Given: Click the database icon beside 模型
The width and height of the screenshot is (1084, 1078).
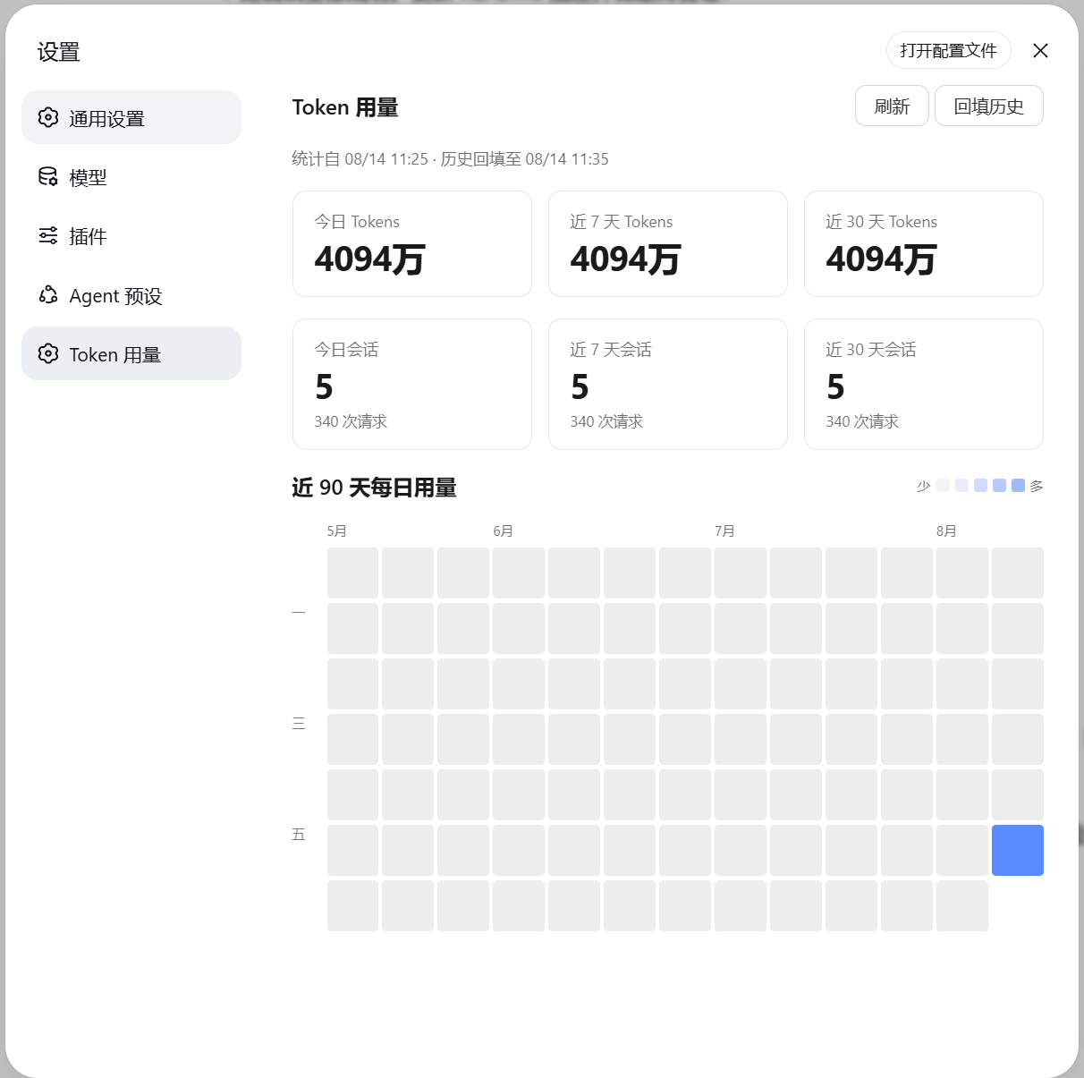Looking at the screenshot, I should pyautogui.click(x=48, y=176).
